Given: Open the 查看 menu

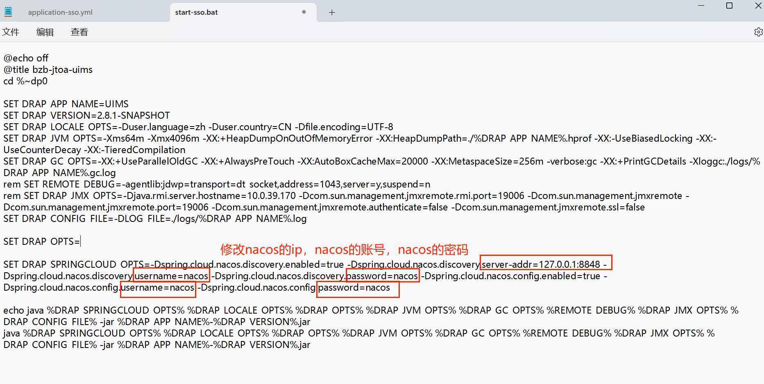Looking at the screenshot, I should tap(79, 32).
